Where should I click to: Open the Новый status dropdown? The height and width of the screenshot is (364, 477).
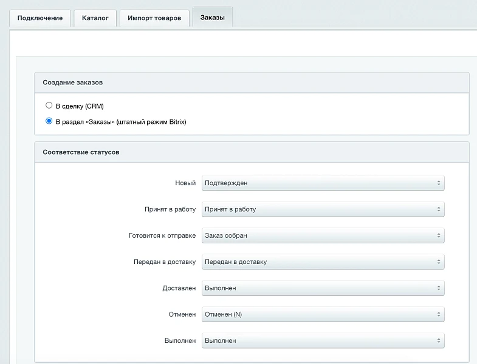(x=323, y=183)
